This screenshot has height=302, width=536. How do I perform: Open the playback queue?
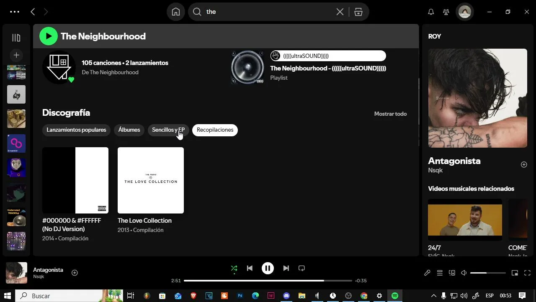[440, 273]
